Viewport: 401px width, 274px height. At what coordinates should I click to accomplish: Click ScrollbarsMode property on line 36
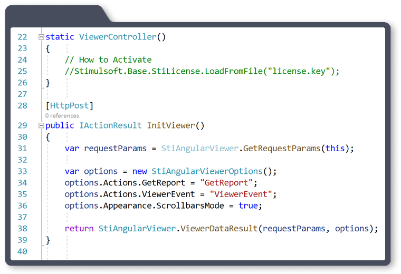[x=190, y=206]
